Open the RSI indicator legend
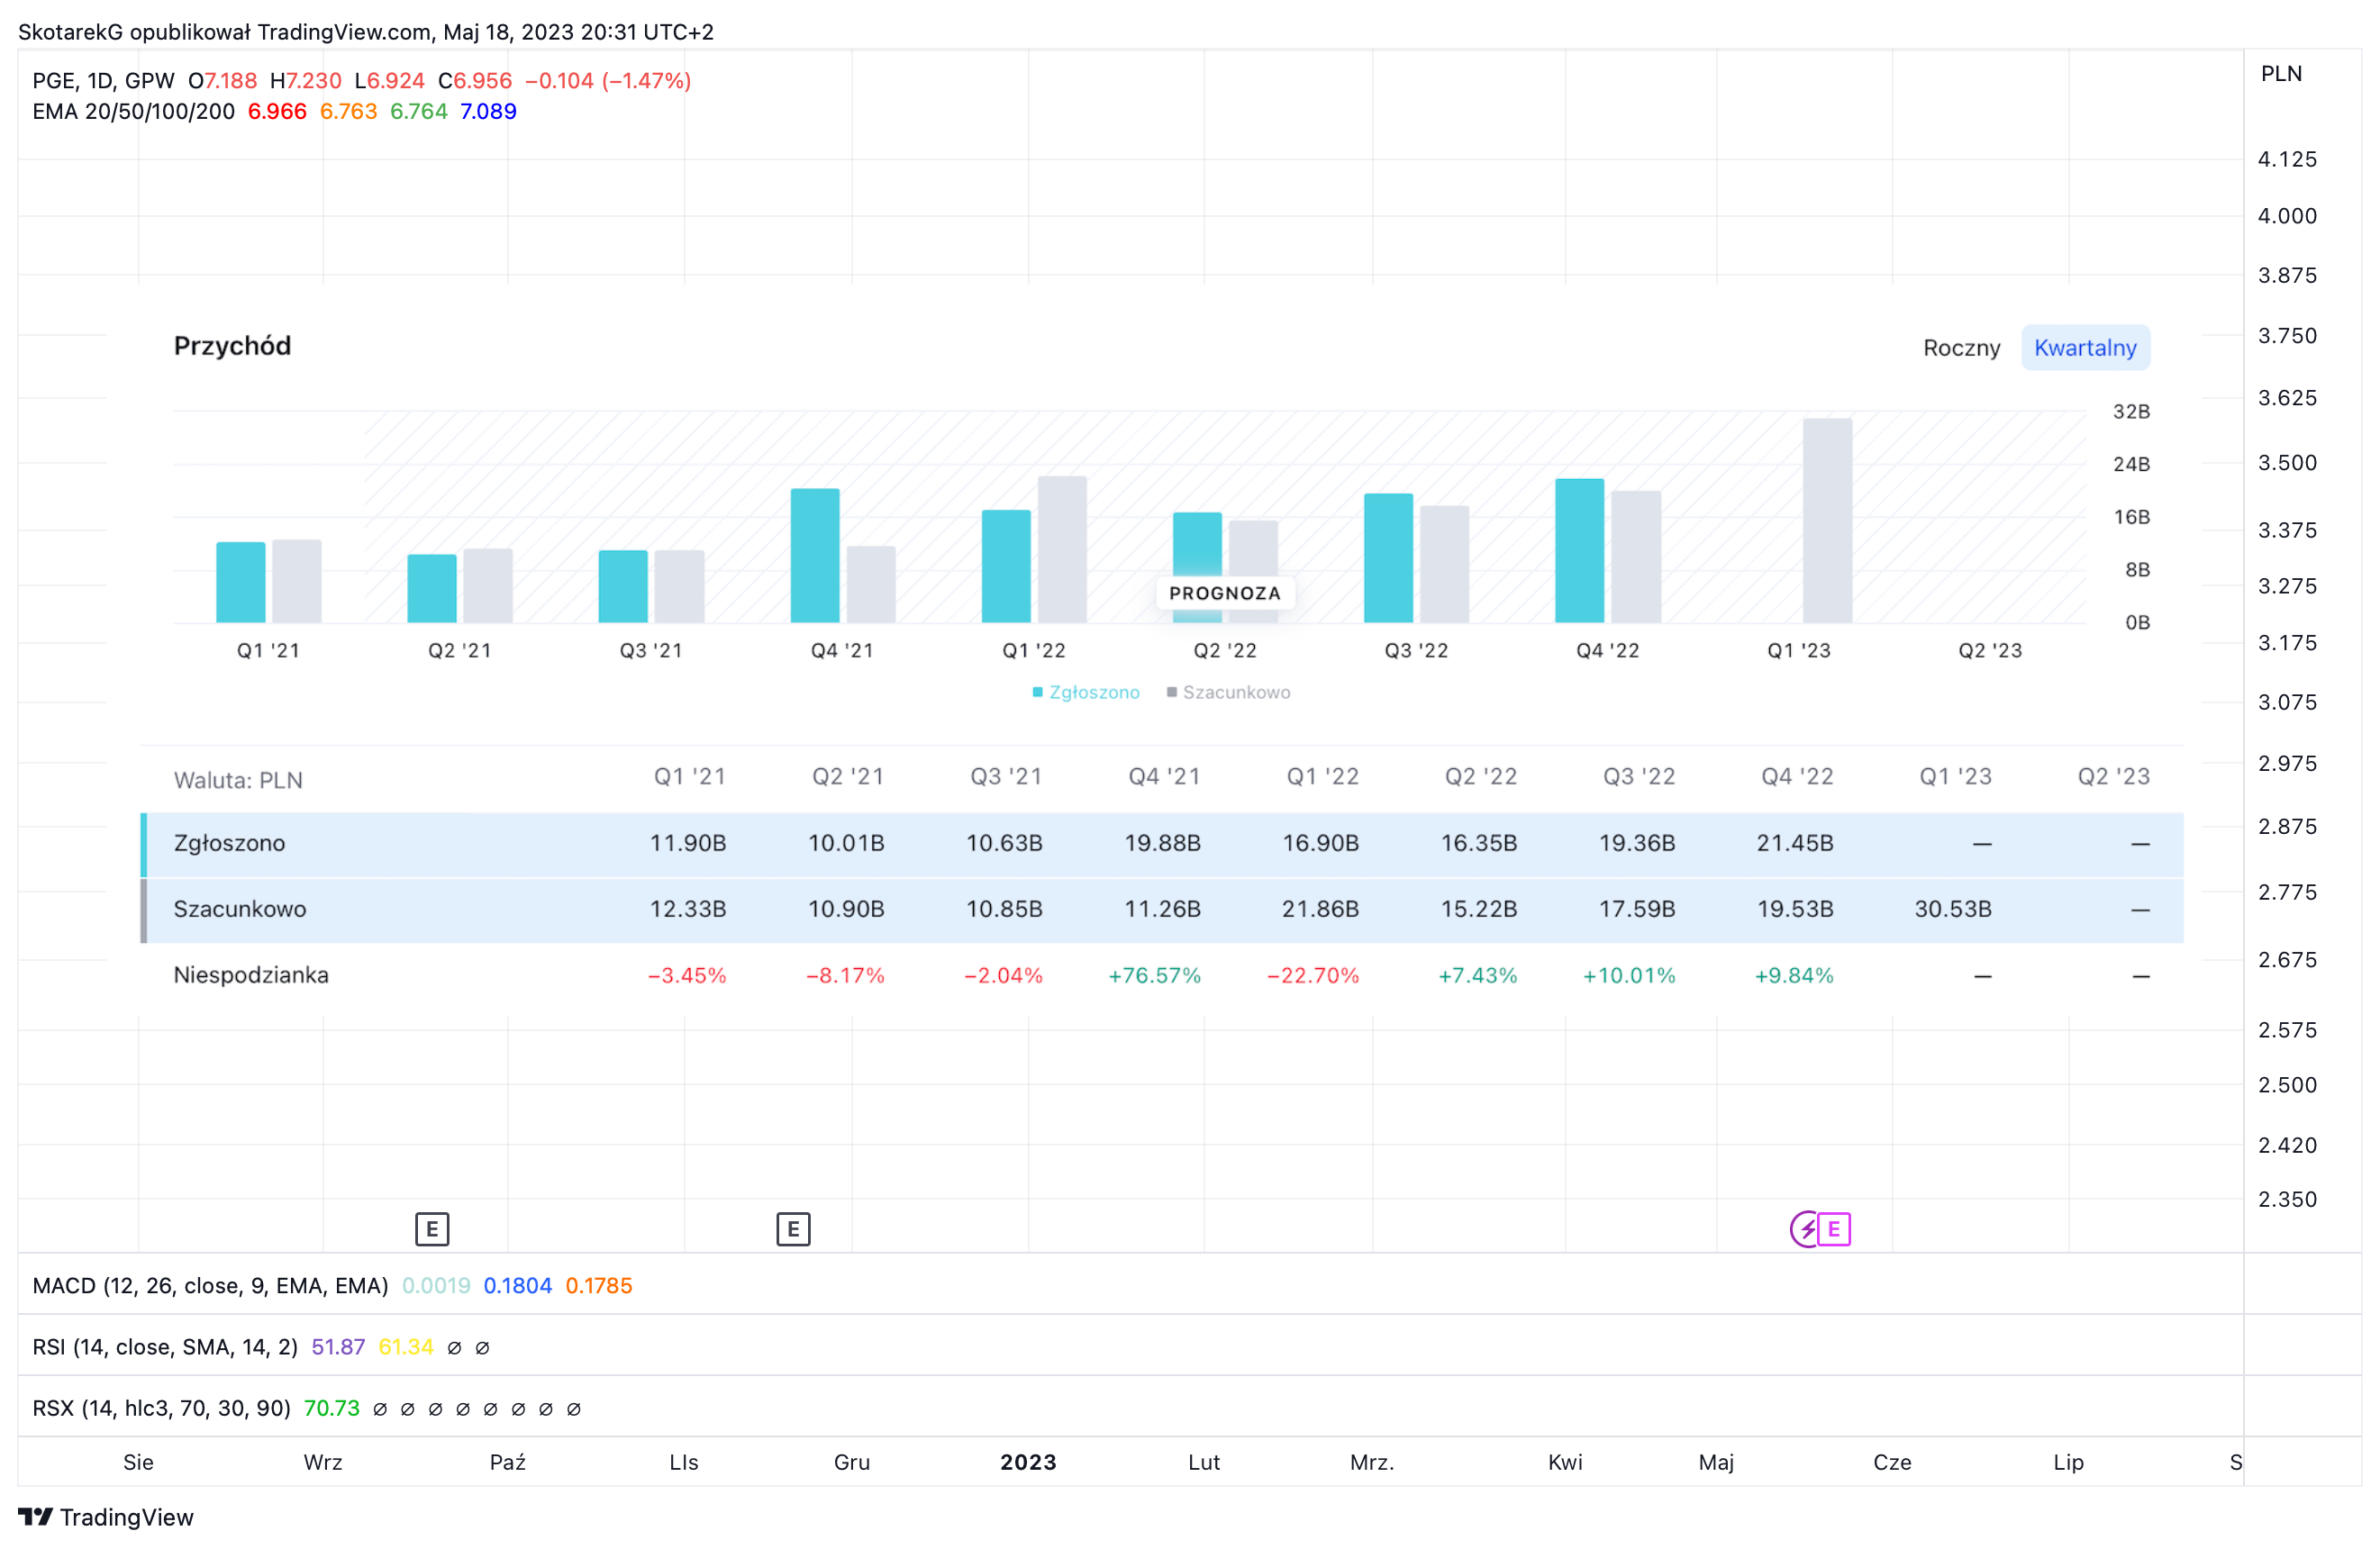Viewport: 2380px width, 1549px height. [165, 1347]
